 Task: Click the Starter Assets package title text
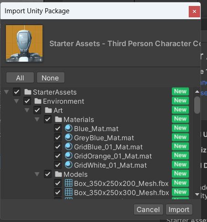point(125,43)
